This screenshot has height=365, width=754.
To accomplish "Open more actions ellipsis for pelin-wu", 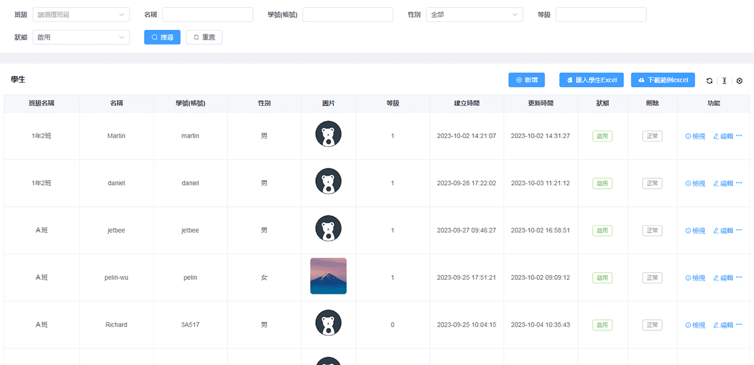I will pyautogui.click(x=739, y=277).
